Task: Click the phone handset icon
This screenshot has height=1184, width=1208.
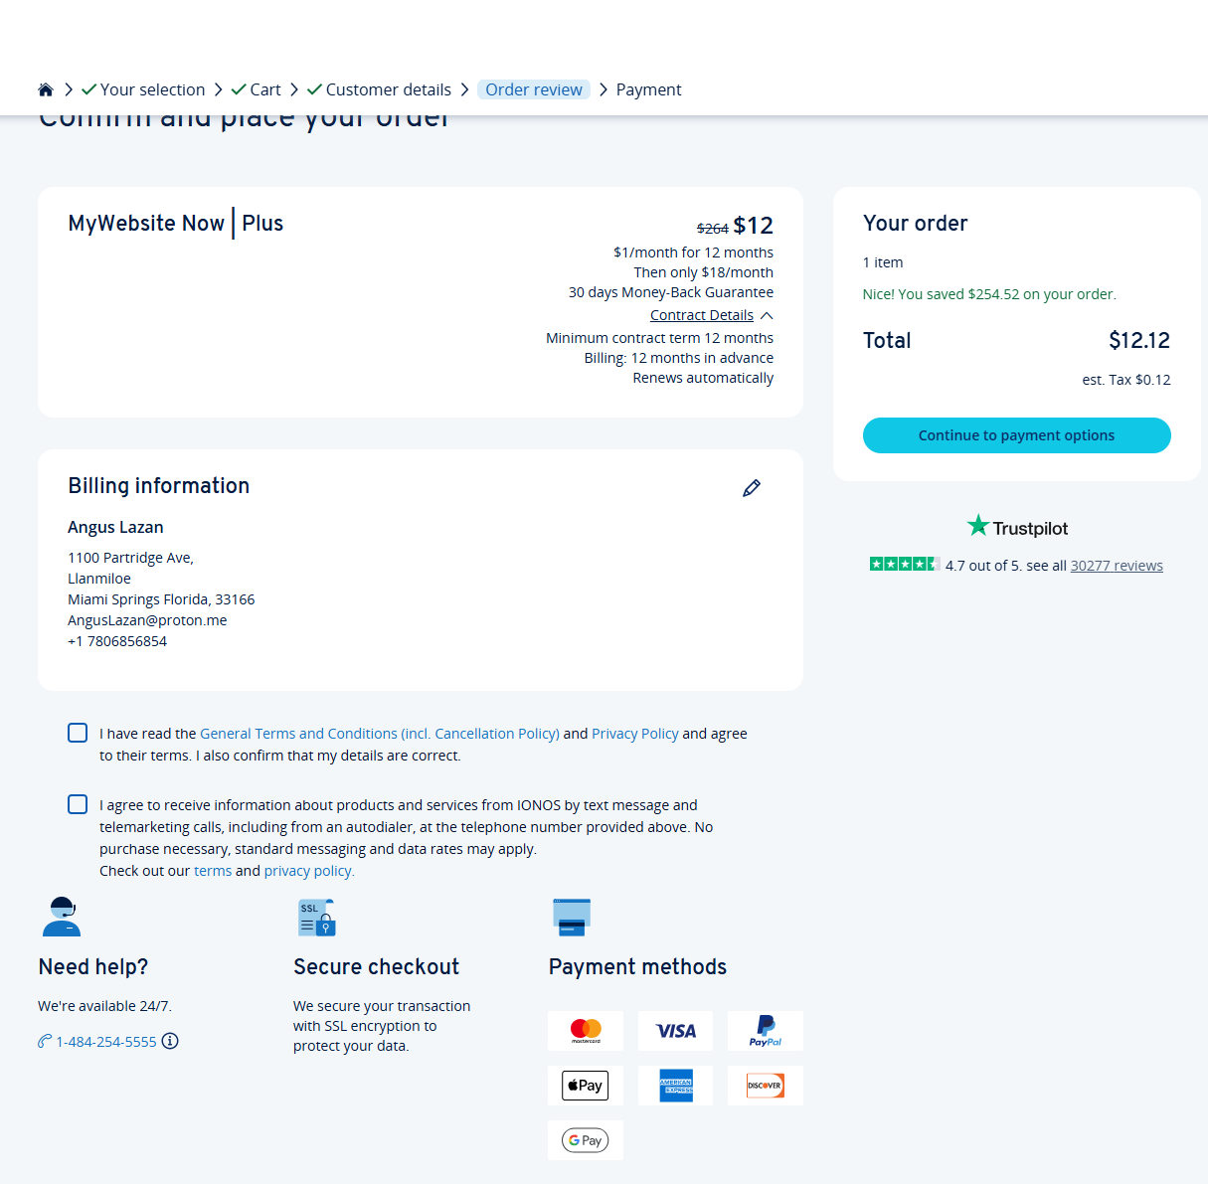Action: point(45,1041)
